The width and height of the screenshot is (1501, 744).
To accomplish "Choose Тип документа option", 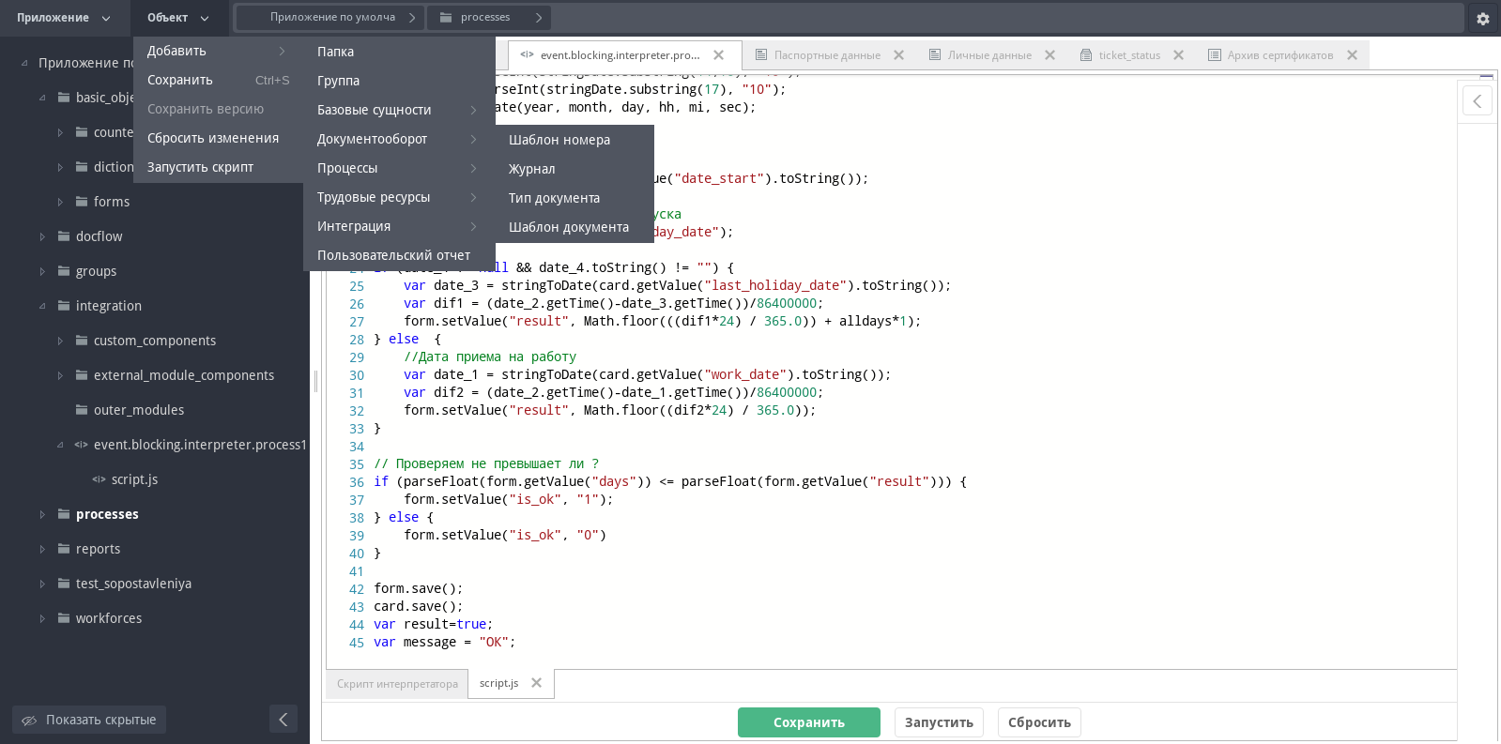I will 574,198.
